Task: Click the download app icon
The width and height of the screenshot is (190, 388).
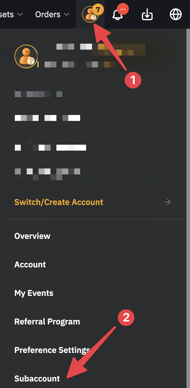Action: point(147,14)
